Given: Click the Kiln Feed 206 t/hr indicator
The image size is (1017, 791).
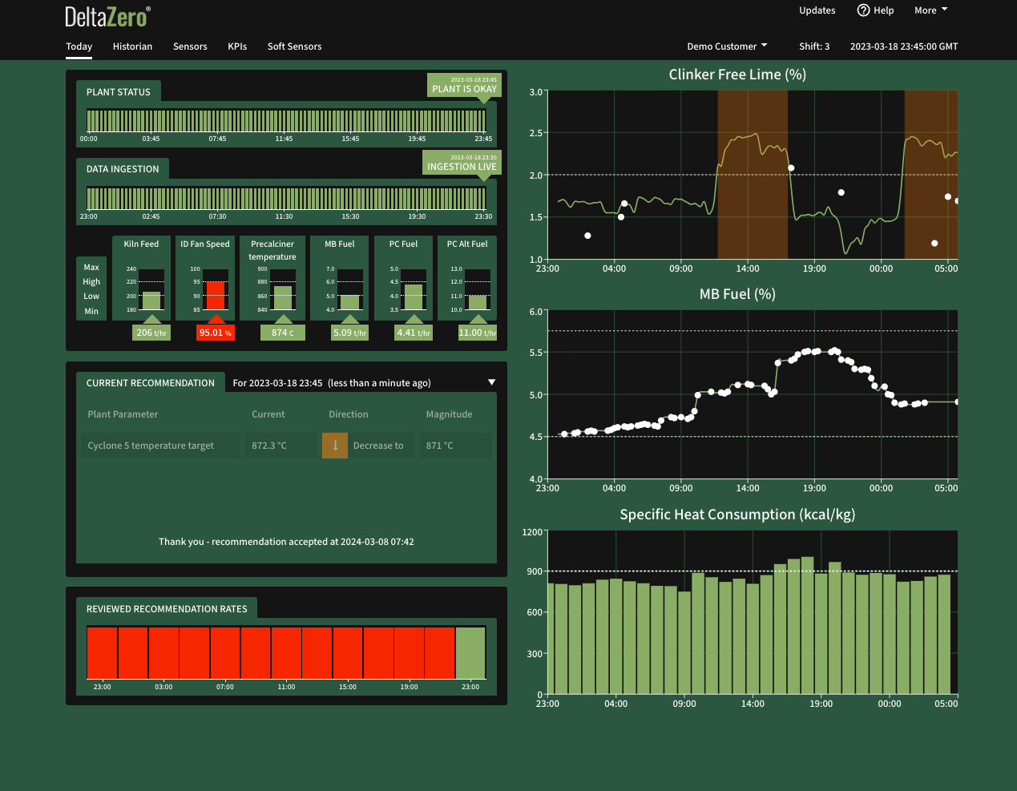Looking at the screenshot, I should [151, 333].
